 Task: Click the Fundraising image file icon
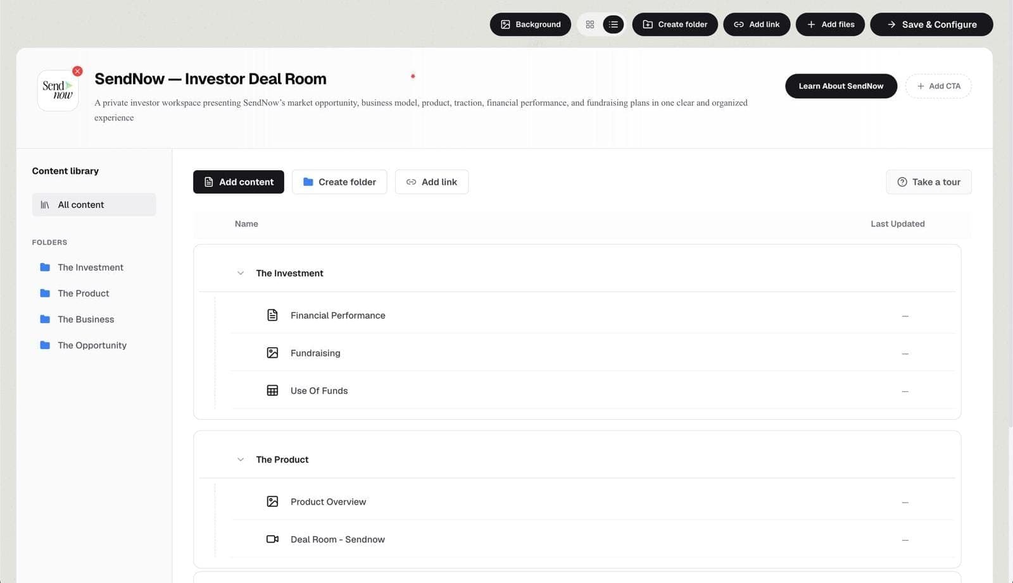tap(272, 353)
